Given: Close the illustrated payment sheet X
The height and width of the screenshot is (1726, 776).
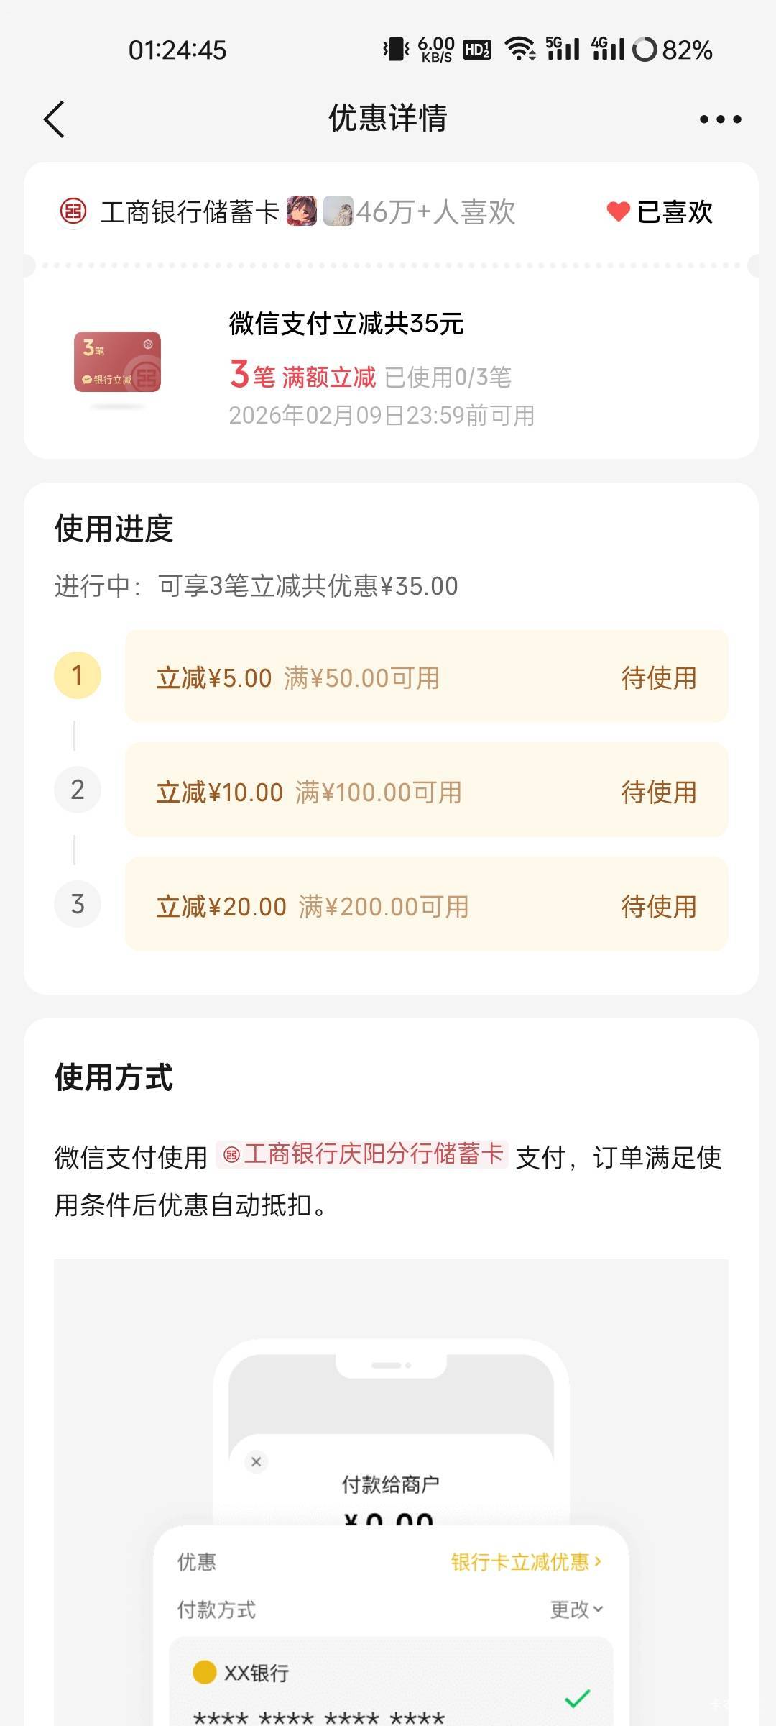Looking at the screenshot, I should 257,1462.
